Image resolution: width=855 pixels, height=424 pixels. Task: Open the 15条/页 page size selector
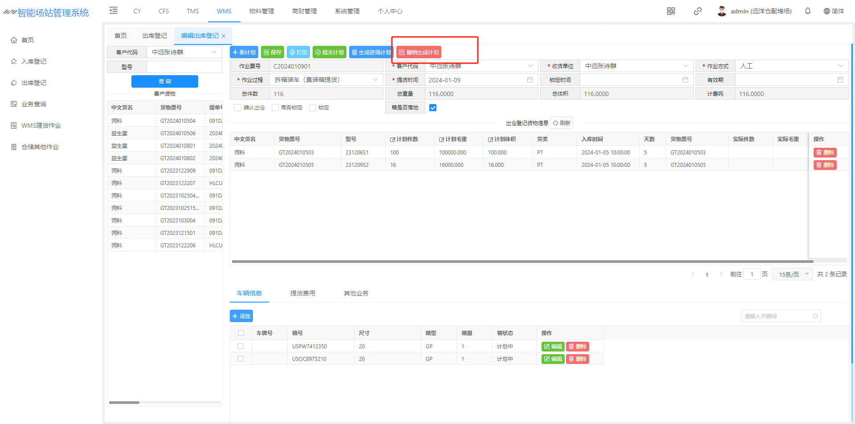click(x=793, y=275)
